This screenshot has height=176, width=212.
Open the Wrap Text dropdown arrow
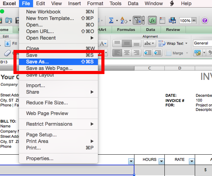[x=186, y=43]
